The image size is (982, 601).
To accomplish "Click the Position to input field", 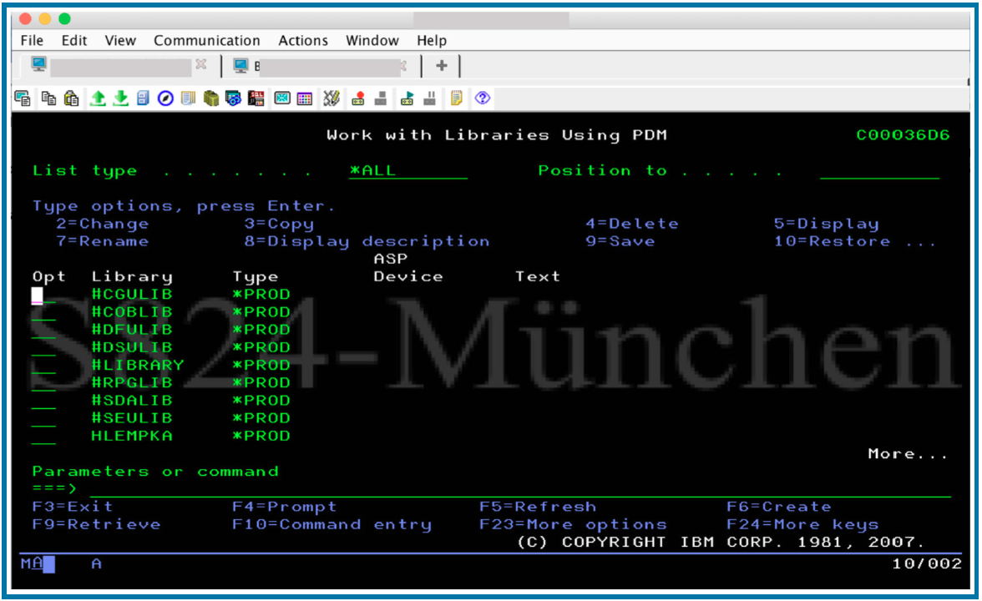I will [879, 171].
